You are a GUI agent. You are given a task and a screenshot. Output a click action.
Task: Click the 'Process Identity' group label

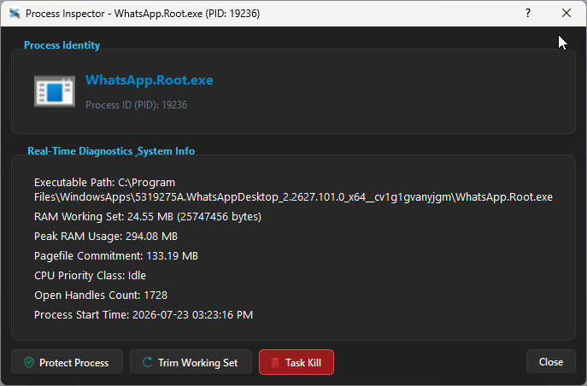[x=62, y=45]
